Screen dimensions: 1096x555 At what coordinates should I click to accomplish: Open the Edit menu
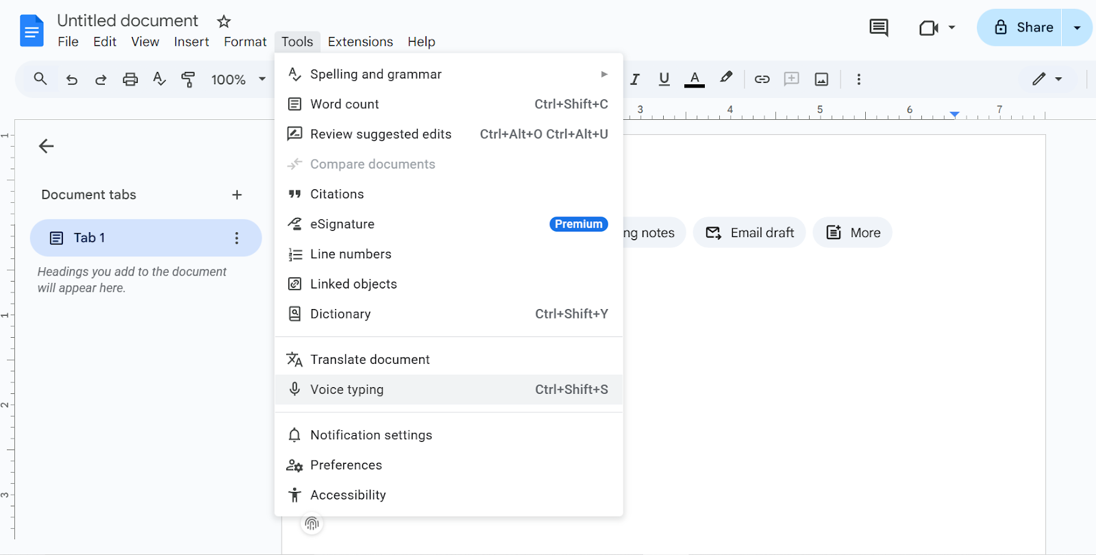105,42
